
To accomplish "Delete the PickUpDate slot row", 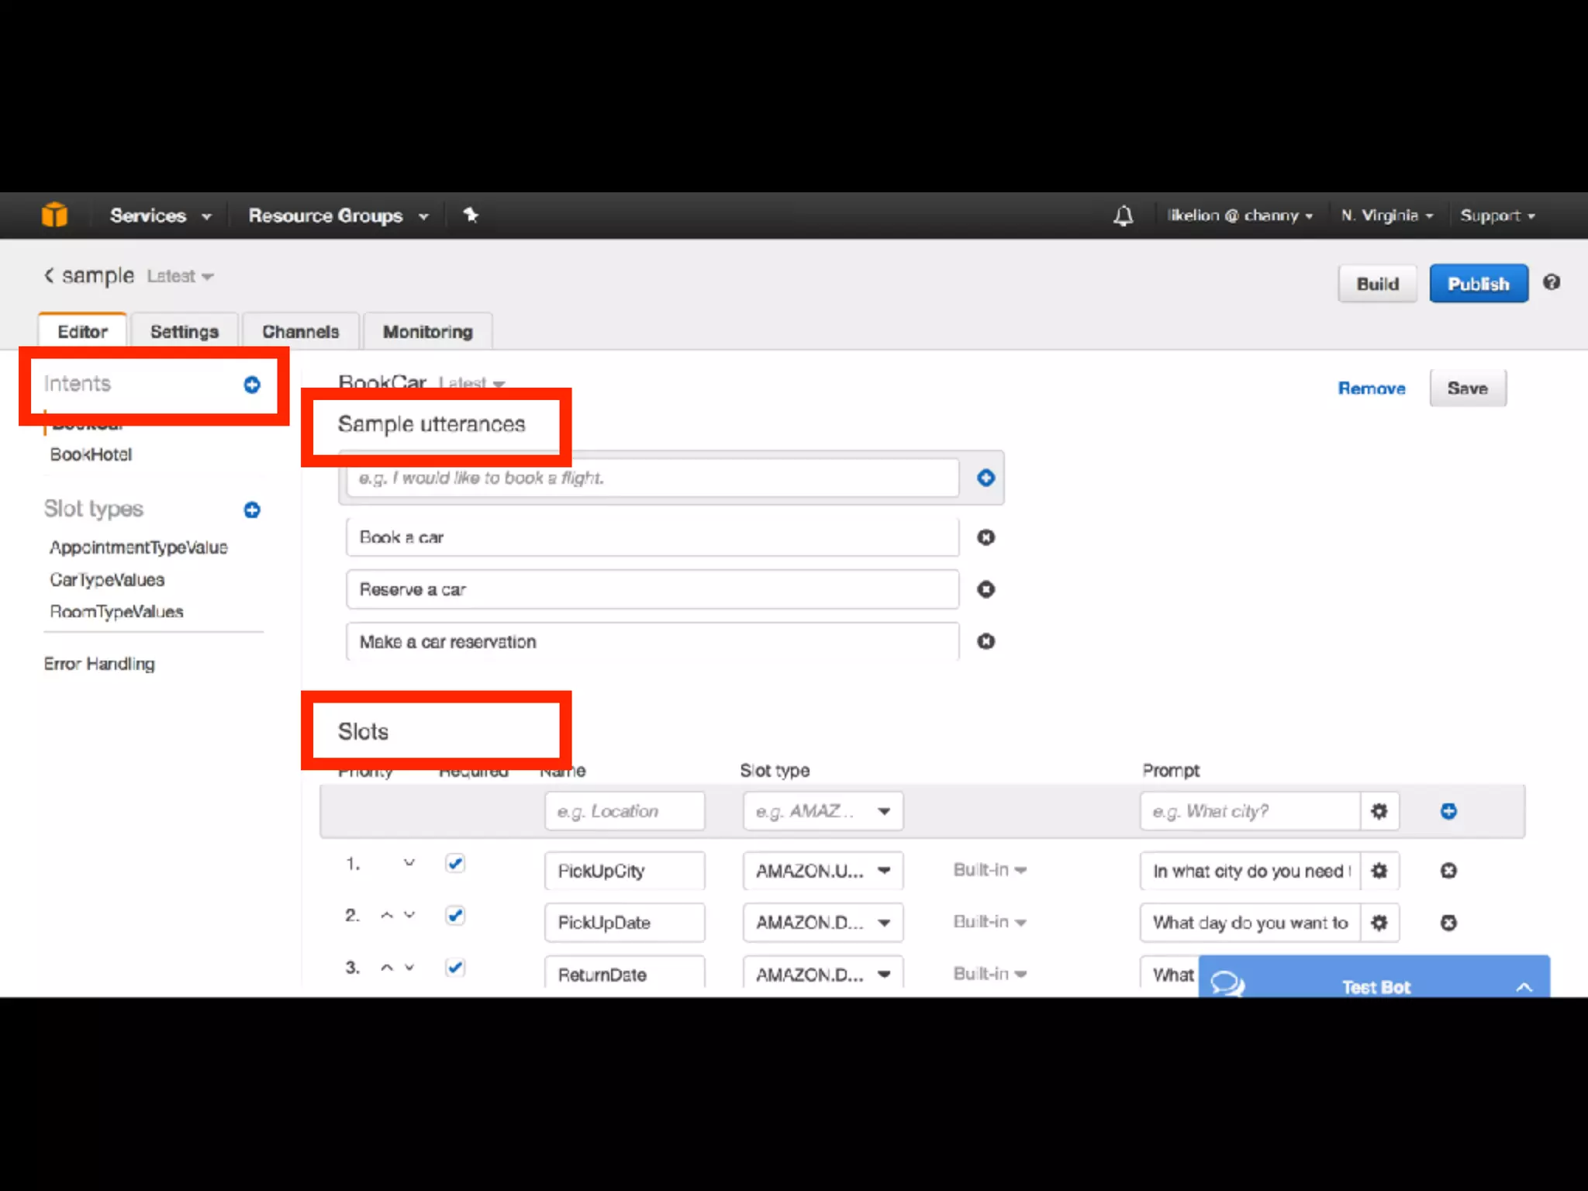I will [x=1448, y=923].
